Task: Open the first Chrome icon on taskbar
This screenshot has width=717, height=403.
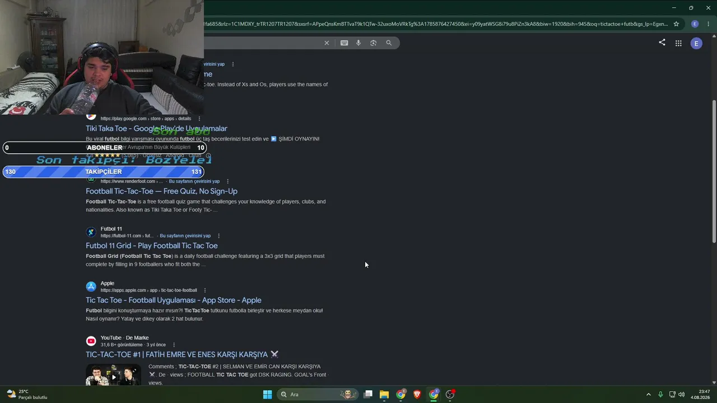Action: [401, 395]
